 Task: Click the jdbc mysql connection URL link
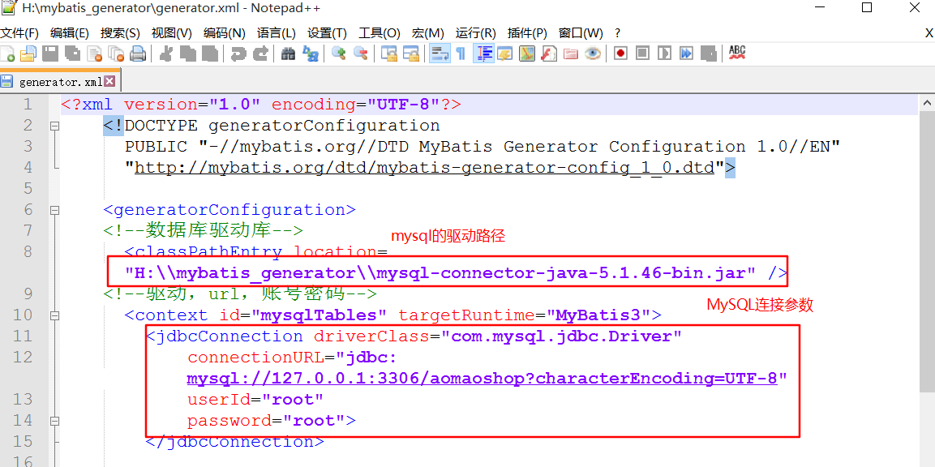pos(483,379)
